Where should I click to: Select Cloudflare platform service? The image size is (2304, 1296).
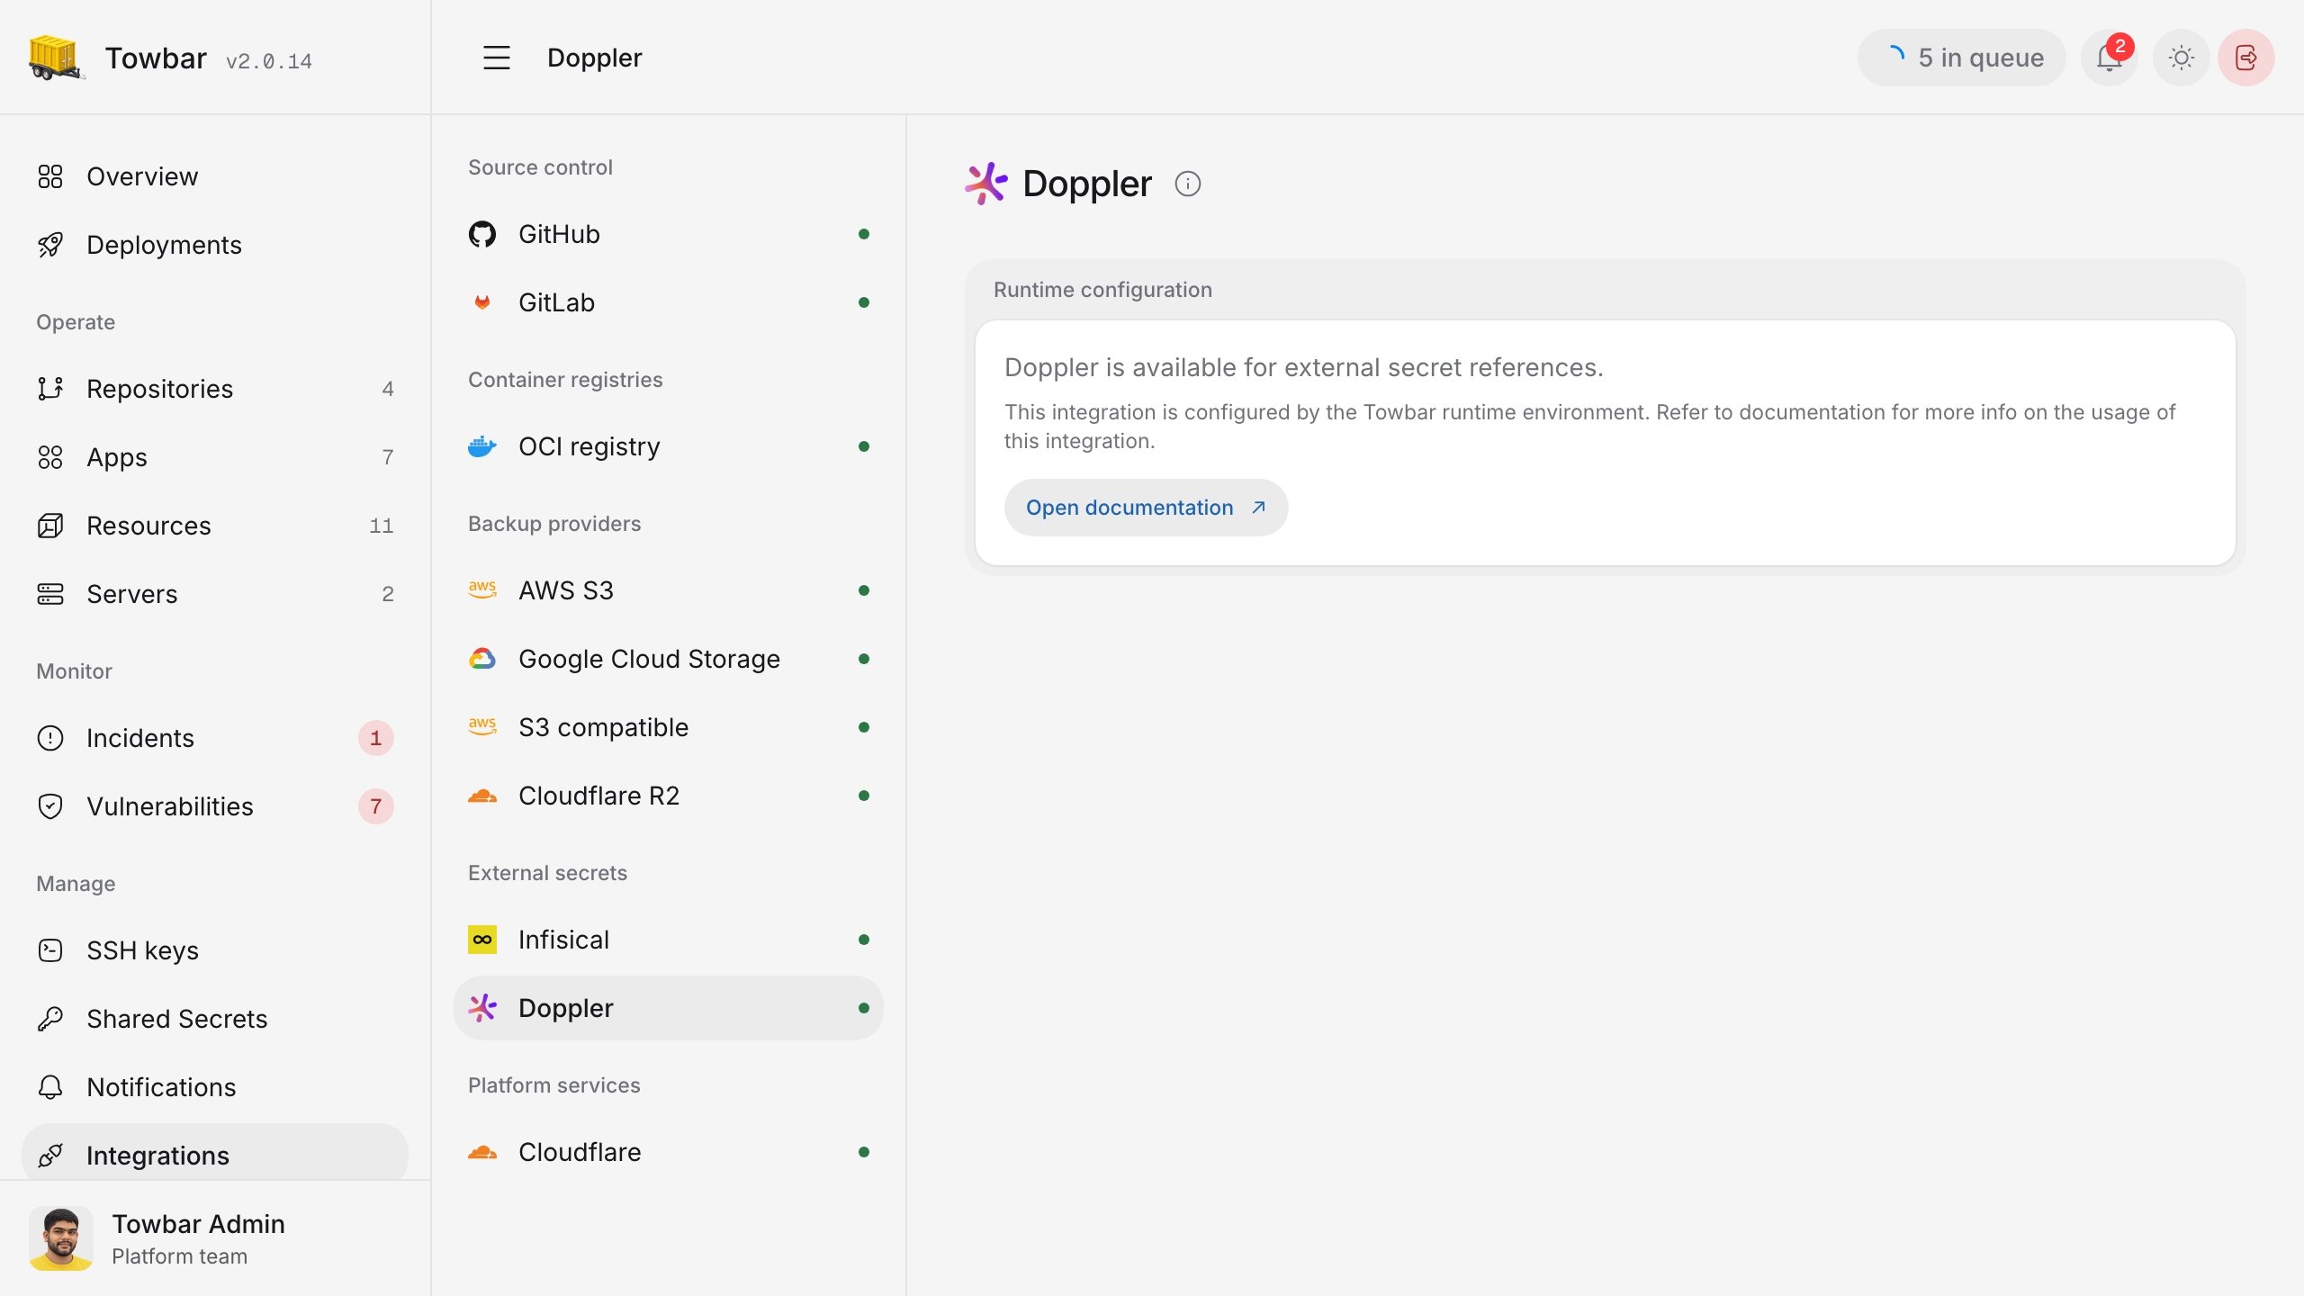click(x=669, y=1152)
